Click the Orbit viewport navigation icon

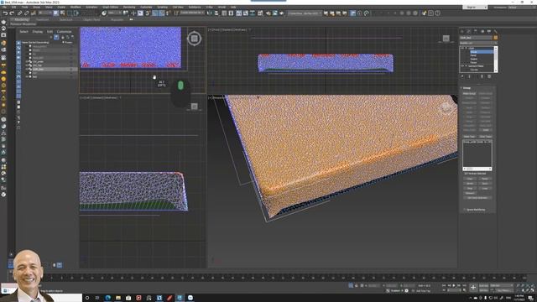pyautogui.click(x=527, y=290)
